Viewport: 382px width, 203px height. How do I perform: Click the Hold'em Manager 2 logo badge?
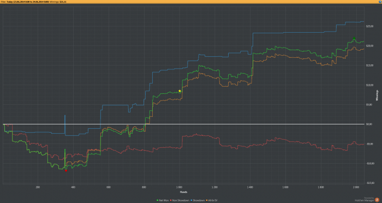pyautogui.click(x=377, y=200)
